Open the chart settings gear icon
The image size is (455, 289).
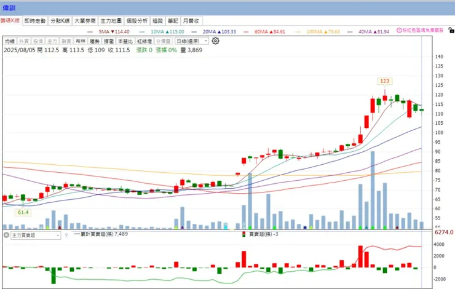tap(215, 41)
